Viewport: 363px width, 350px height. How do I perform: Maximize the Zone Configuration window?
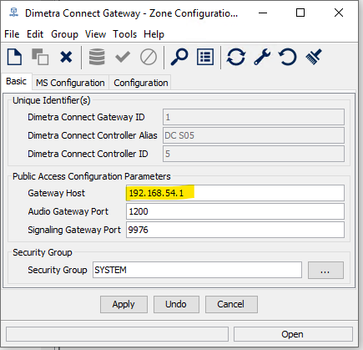(300, 13)
